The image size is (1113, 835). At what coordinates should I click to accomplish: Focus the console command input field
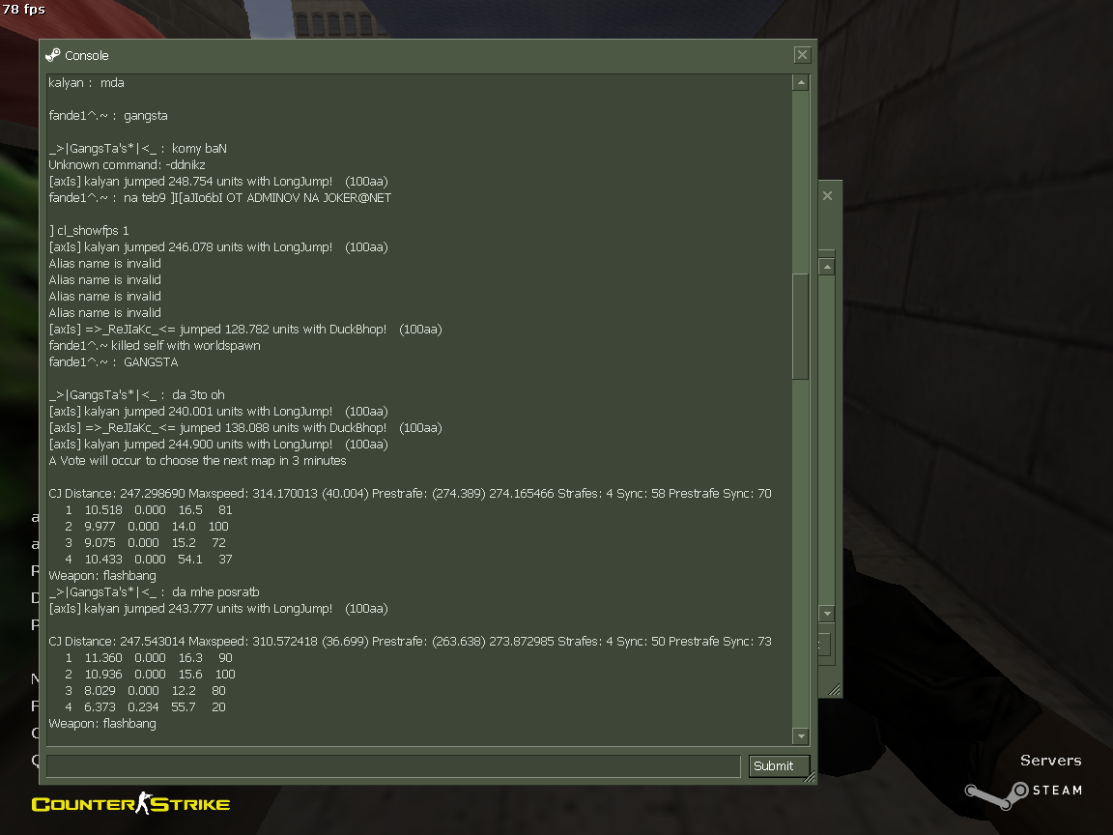coord(394,766)
